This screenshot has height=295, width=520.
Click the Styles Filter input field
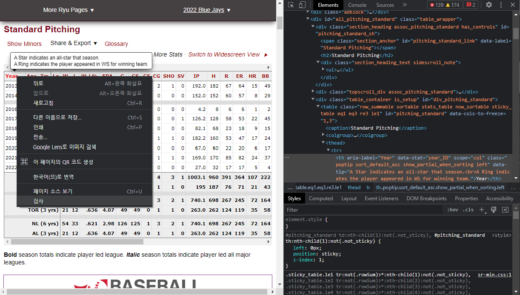click(x=364, y=210)
